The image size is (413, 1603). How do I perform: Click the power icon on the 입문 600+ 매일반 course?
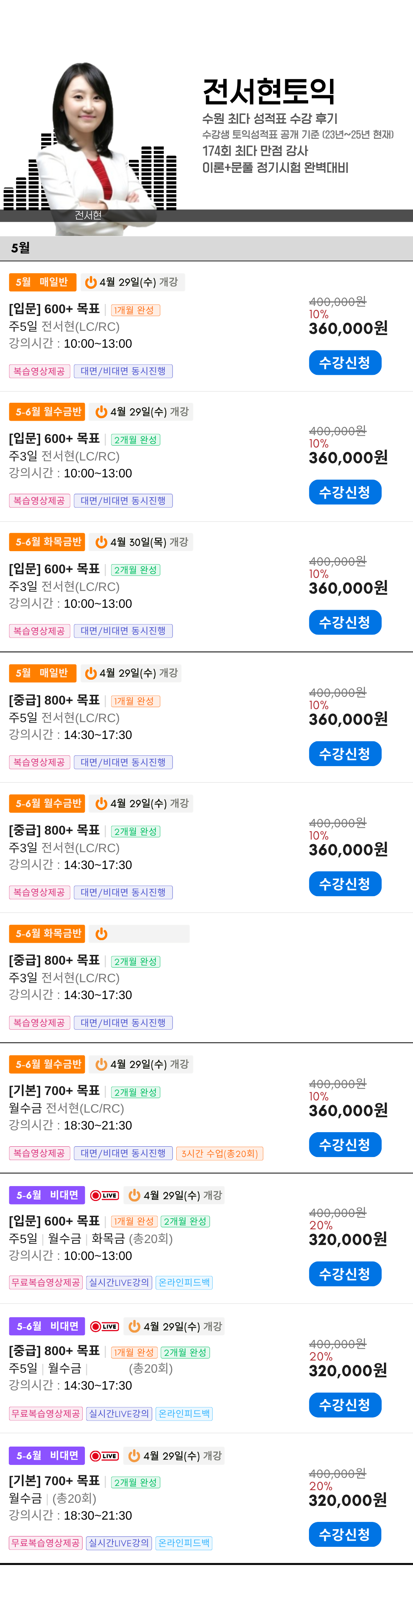coord(90,283)
